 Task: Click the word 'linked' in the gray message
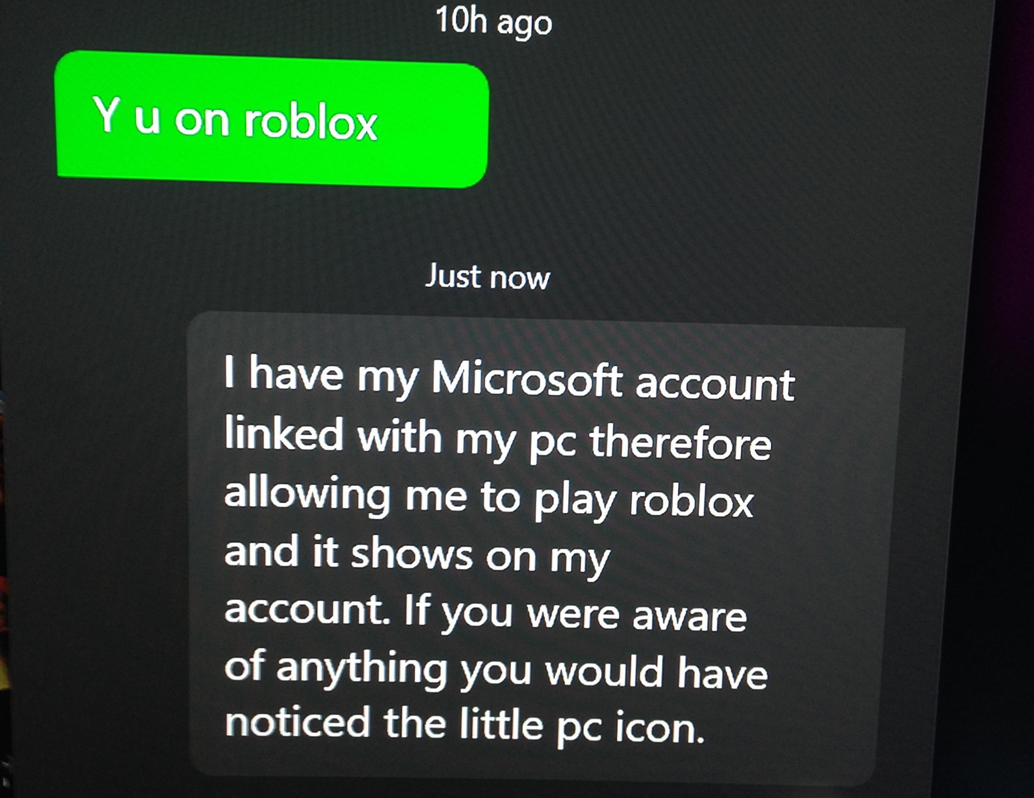tap(283, 433)
